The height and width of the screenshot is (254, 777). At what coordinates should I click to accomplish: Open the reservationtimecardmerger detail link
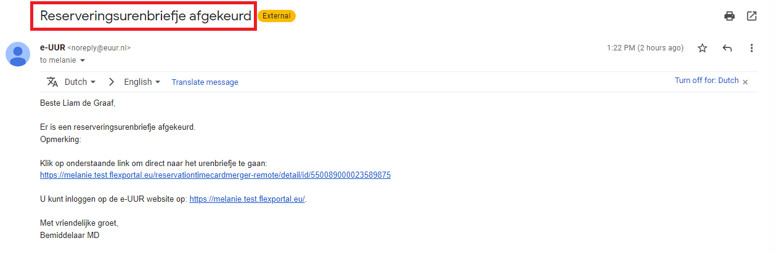point(215,175)
